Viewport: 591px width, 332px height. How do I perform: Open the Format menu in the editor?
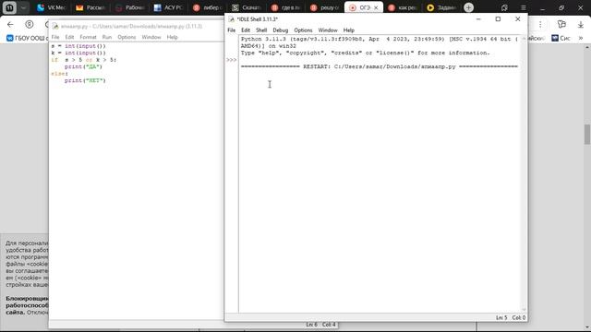(x=89, y=37)
